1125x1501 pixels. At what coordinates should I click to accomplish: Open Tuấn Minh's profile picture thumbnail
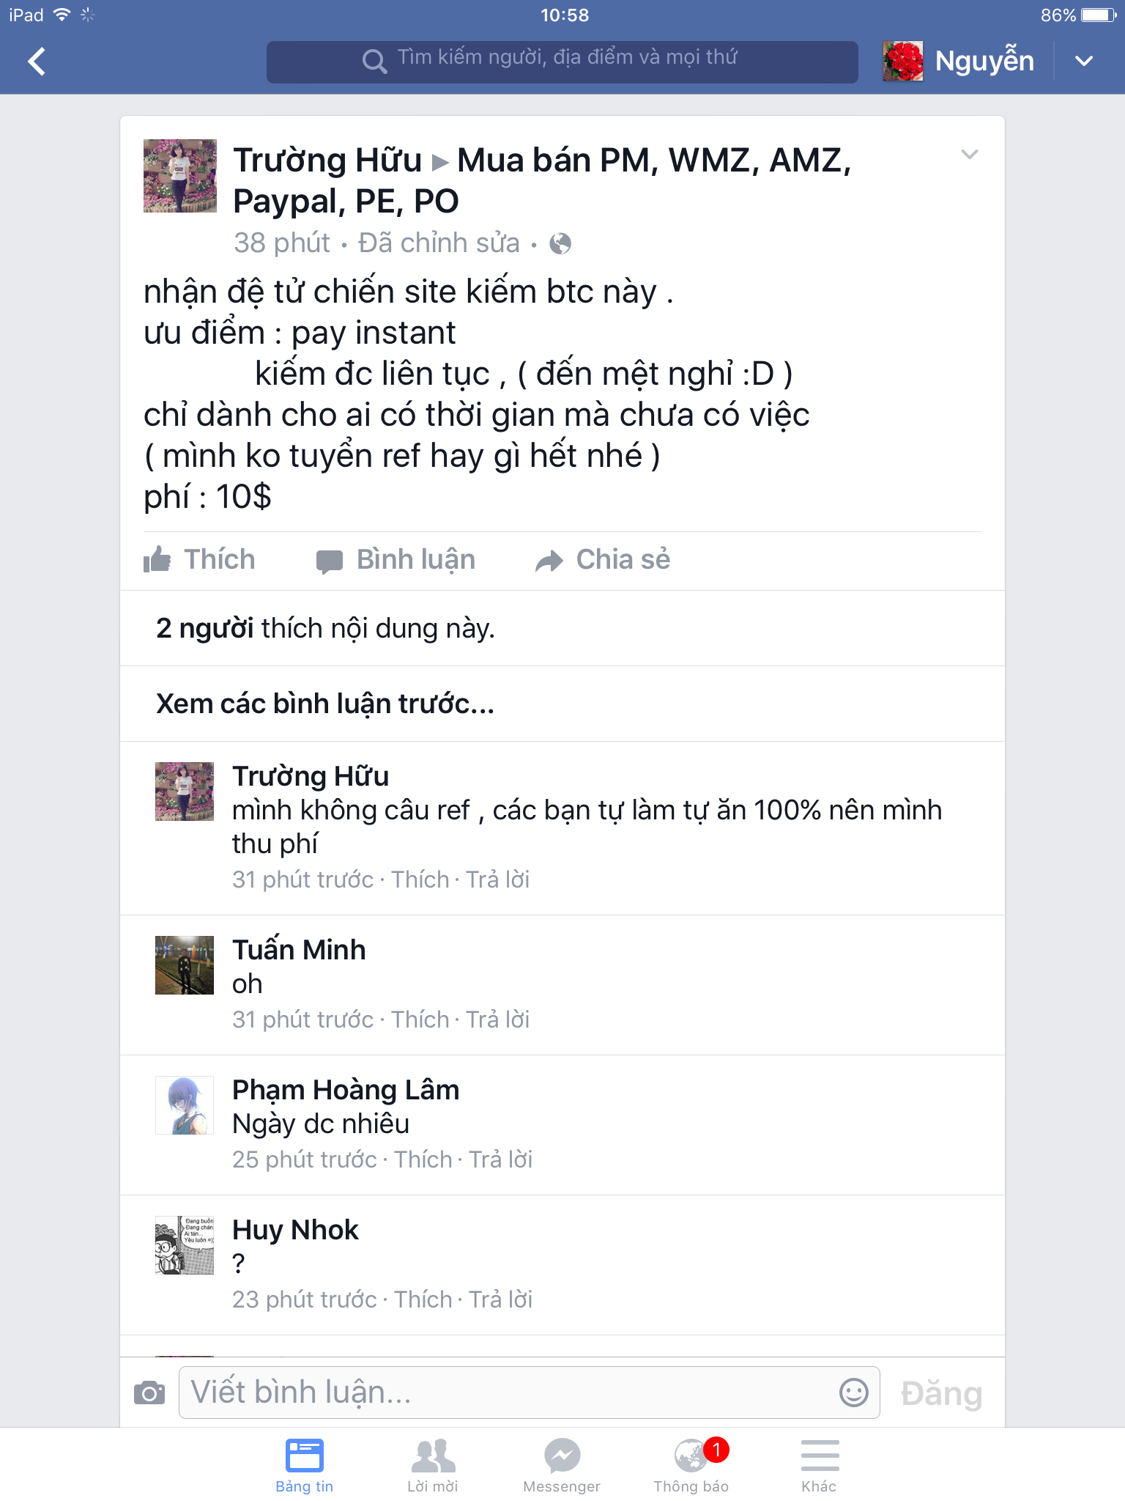[x=185, y=965]
